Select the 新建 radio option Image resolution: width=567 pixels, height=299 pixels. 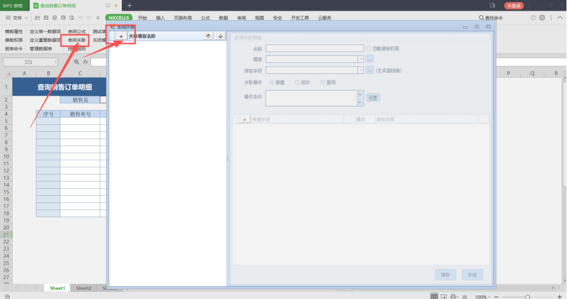[x=271, y=82]
